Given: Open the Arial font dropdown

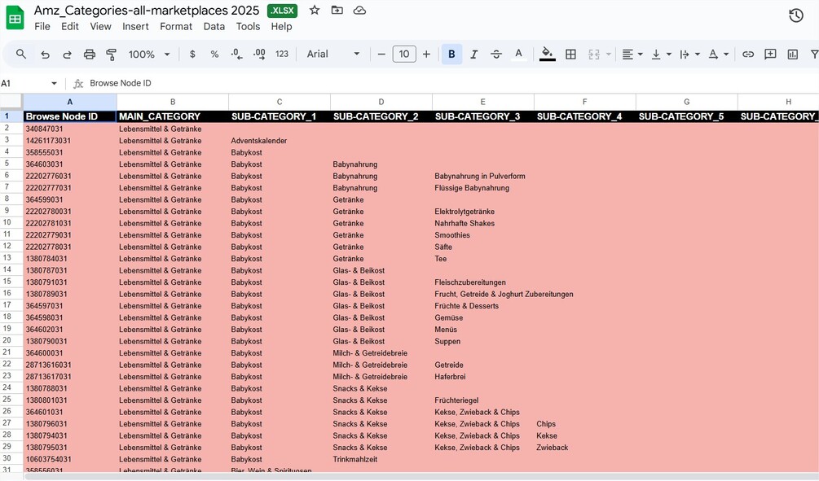Looking at the screenshot, I should point(333,54).
